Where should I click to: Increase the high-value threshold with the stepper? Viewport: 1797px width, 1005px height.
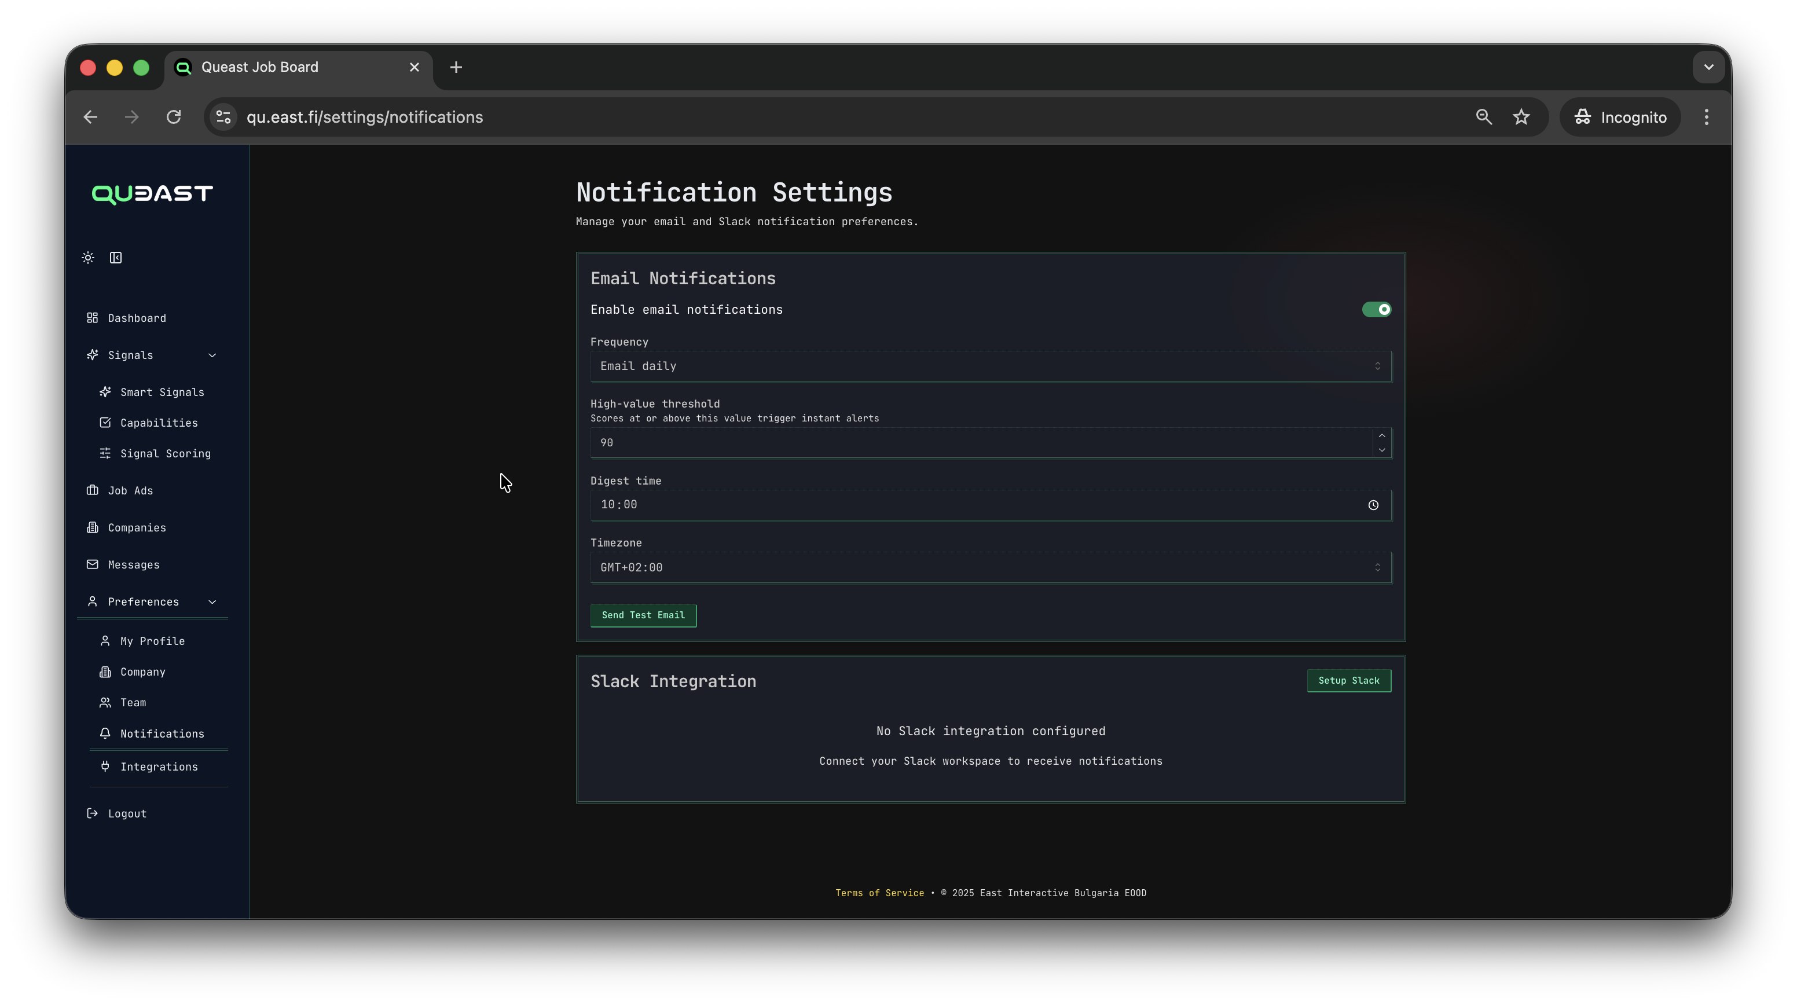pos(1382,435)
